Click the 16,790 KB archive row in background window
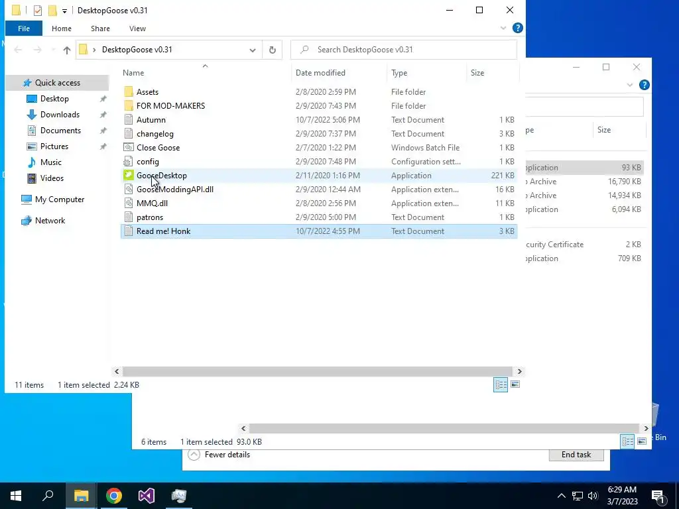This screenshot has width=679, height=509. tap(585, 182)
